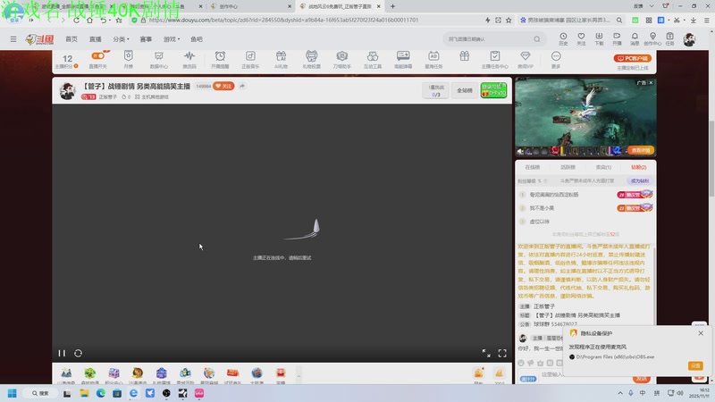Open the 赛事 events menu
This screenshot has width=715, height=402.
[x=146, y=39]
